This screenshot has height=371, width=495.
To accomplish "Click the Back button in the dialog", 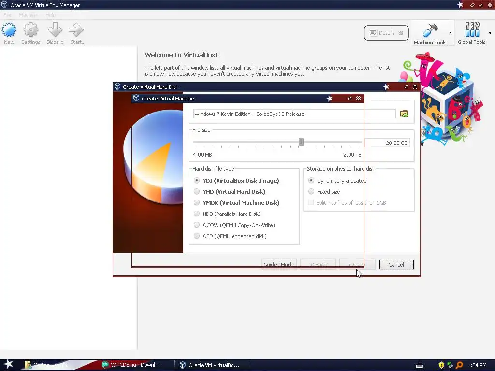I will pyautogui.click(x=318, y=264).
